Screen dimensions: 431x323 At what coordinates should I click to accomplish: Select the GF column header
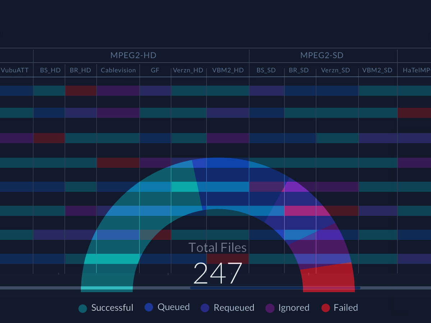click(155, 70)
